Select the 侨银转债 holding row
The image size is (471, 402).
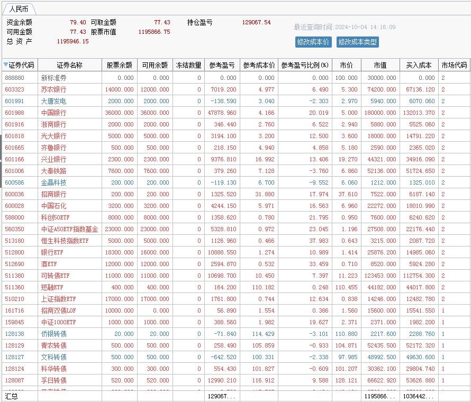click(235, 334)
